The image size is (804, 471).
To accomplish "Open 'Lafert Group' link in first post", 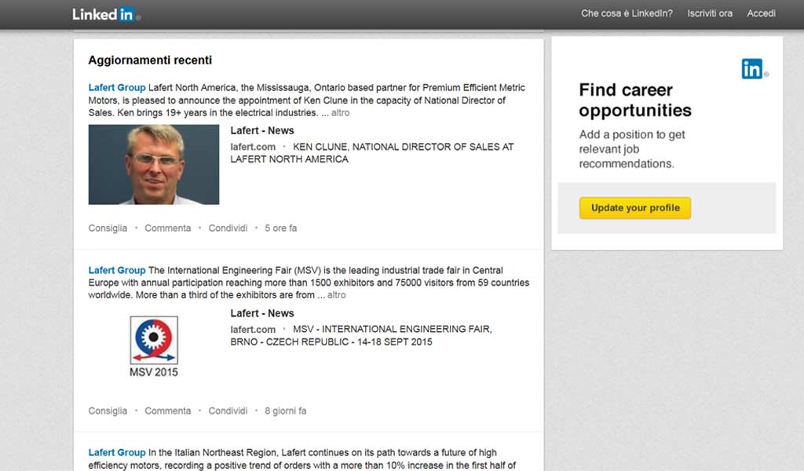I will pyautogui.click(x=117, y=88).
